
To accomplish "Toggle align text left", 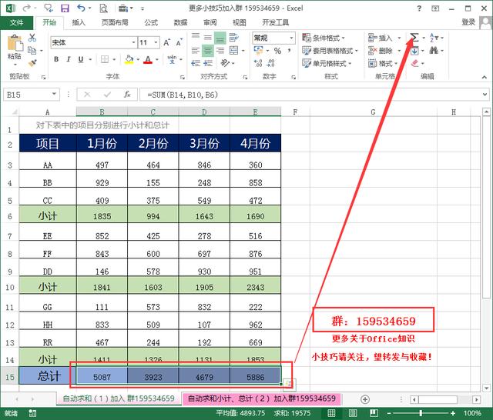I will [196, 50].
